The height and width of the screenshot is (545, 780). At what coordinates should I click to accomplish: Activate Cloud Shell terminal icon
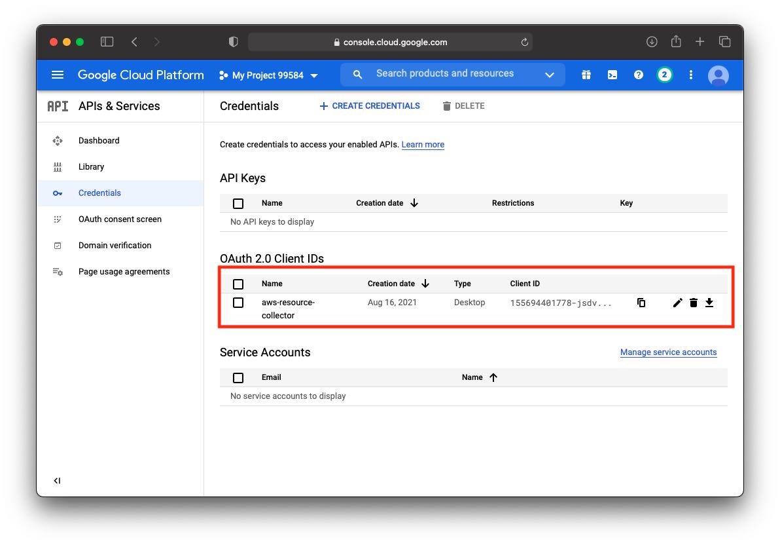[612, 75]
